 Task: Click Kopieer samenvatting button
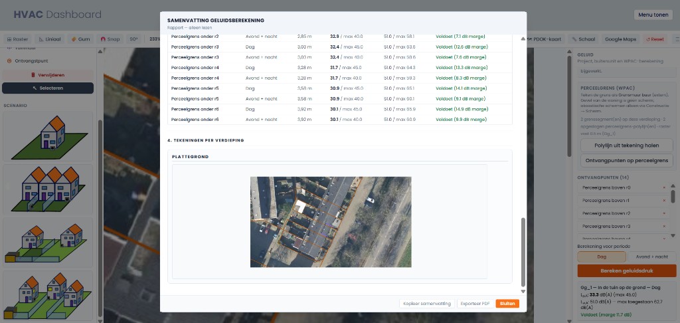pos(426,304)
